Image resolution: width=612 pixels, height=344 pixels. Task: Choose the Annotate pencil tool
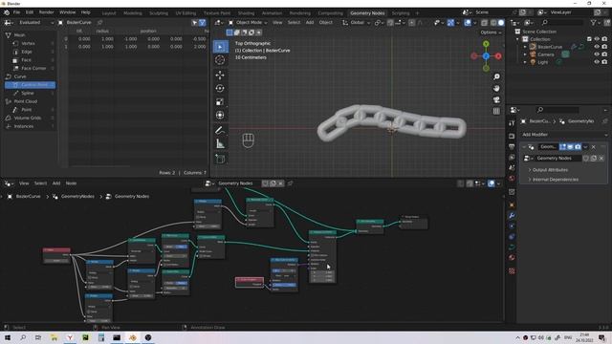220,130
